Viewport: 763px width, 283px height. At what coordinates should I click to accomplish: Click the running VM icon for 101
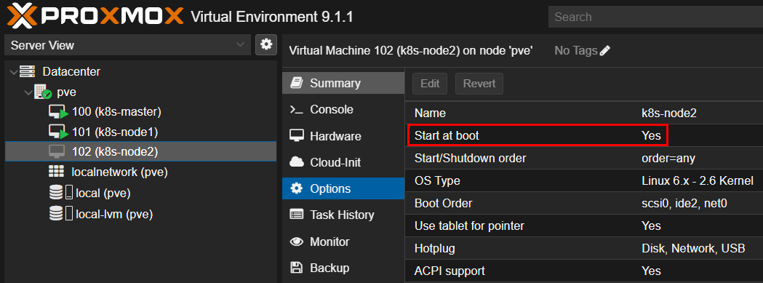tap(58, 132)
